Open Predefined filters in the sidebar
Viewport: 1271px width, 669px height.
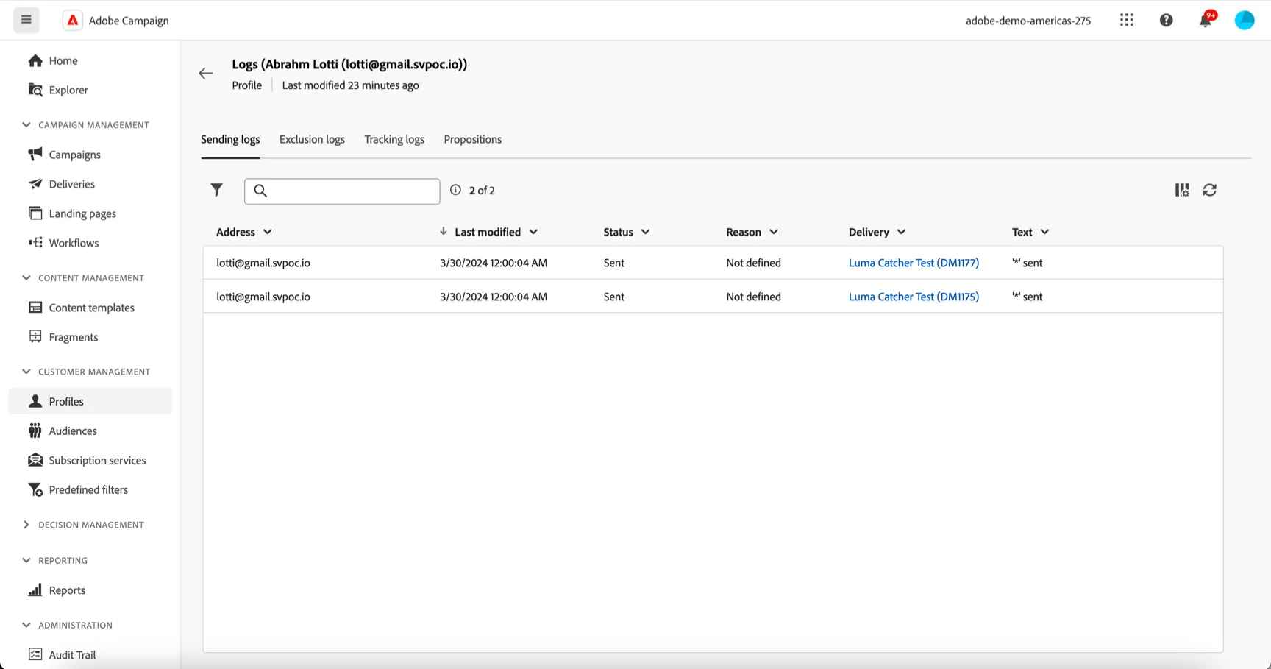pos(90,489)
